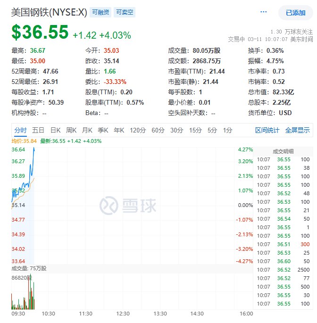Image resolution: width=317 pixels, height=323 pixels.
Task: Select the 日K chart tab
Action: [x=56, y=130]
